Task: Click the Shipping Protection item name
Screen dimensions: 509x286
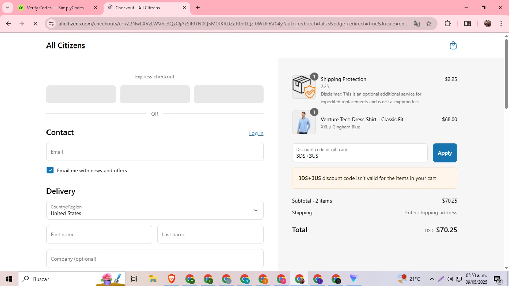Action: coord(343,79)
